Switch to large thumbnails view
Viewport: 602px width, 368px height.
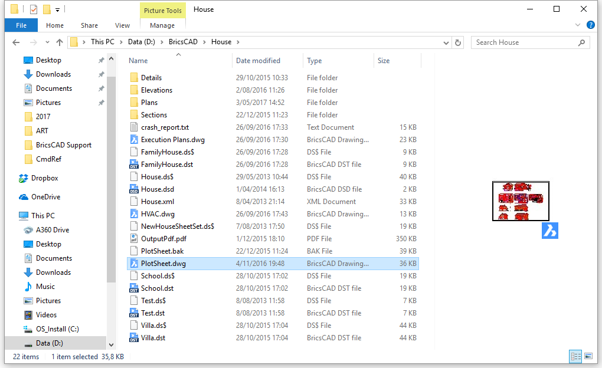point(588,356)
